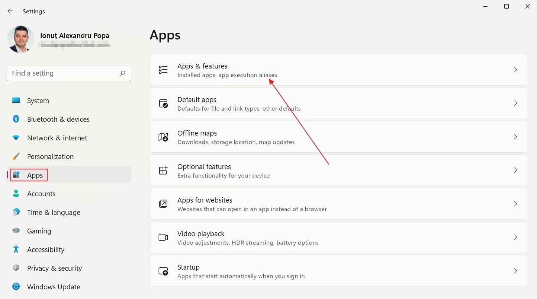This screenshot has height=299, width=537.
Task: Click the Find a setting search box
Action: pyautogui.click(x=69, y=73)
